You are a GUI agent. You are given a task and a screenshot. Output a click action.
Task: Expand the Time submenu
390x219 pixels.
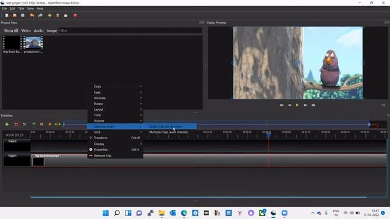click(115, 115)
